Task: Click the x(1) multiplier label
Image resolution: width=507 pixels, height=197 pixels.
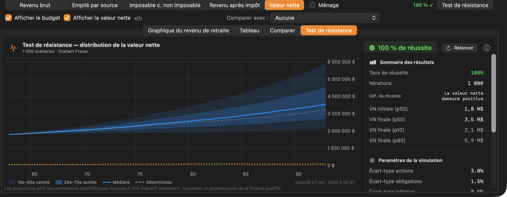Action: pos(138,18)
